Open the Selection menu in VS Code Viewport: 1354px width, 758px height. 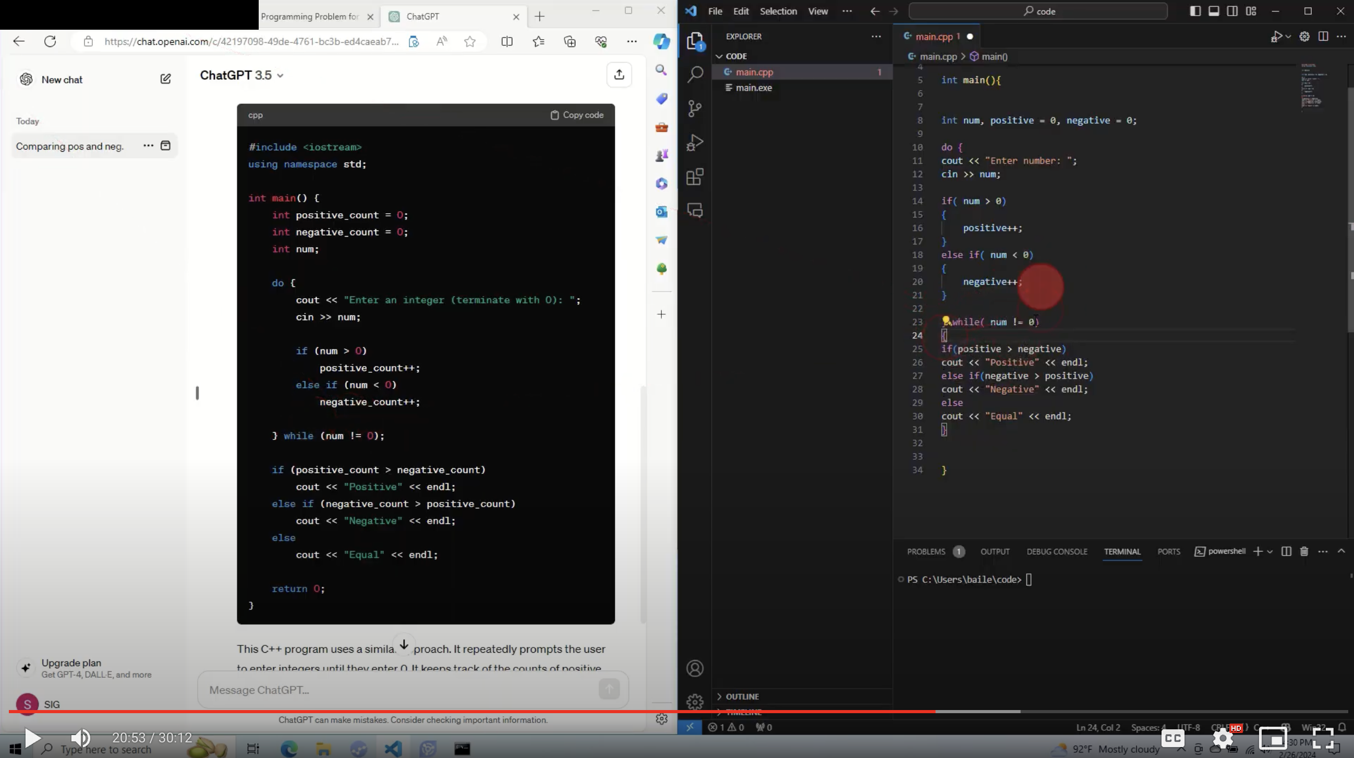[x=778, y=11]
